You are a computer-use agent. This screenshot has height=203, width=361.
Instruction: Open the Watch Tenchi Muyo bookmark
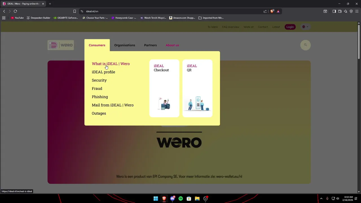point(153,18)
